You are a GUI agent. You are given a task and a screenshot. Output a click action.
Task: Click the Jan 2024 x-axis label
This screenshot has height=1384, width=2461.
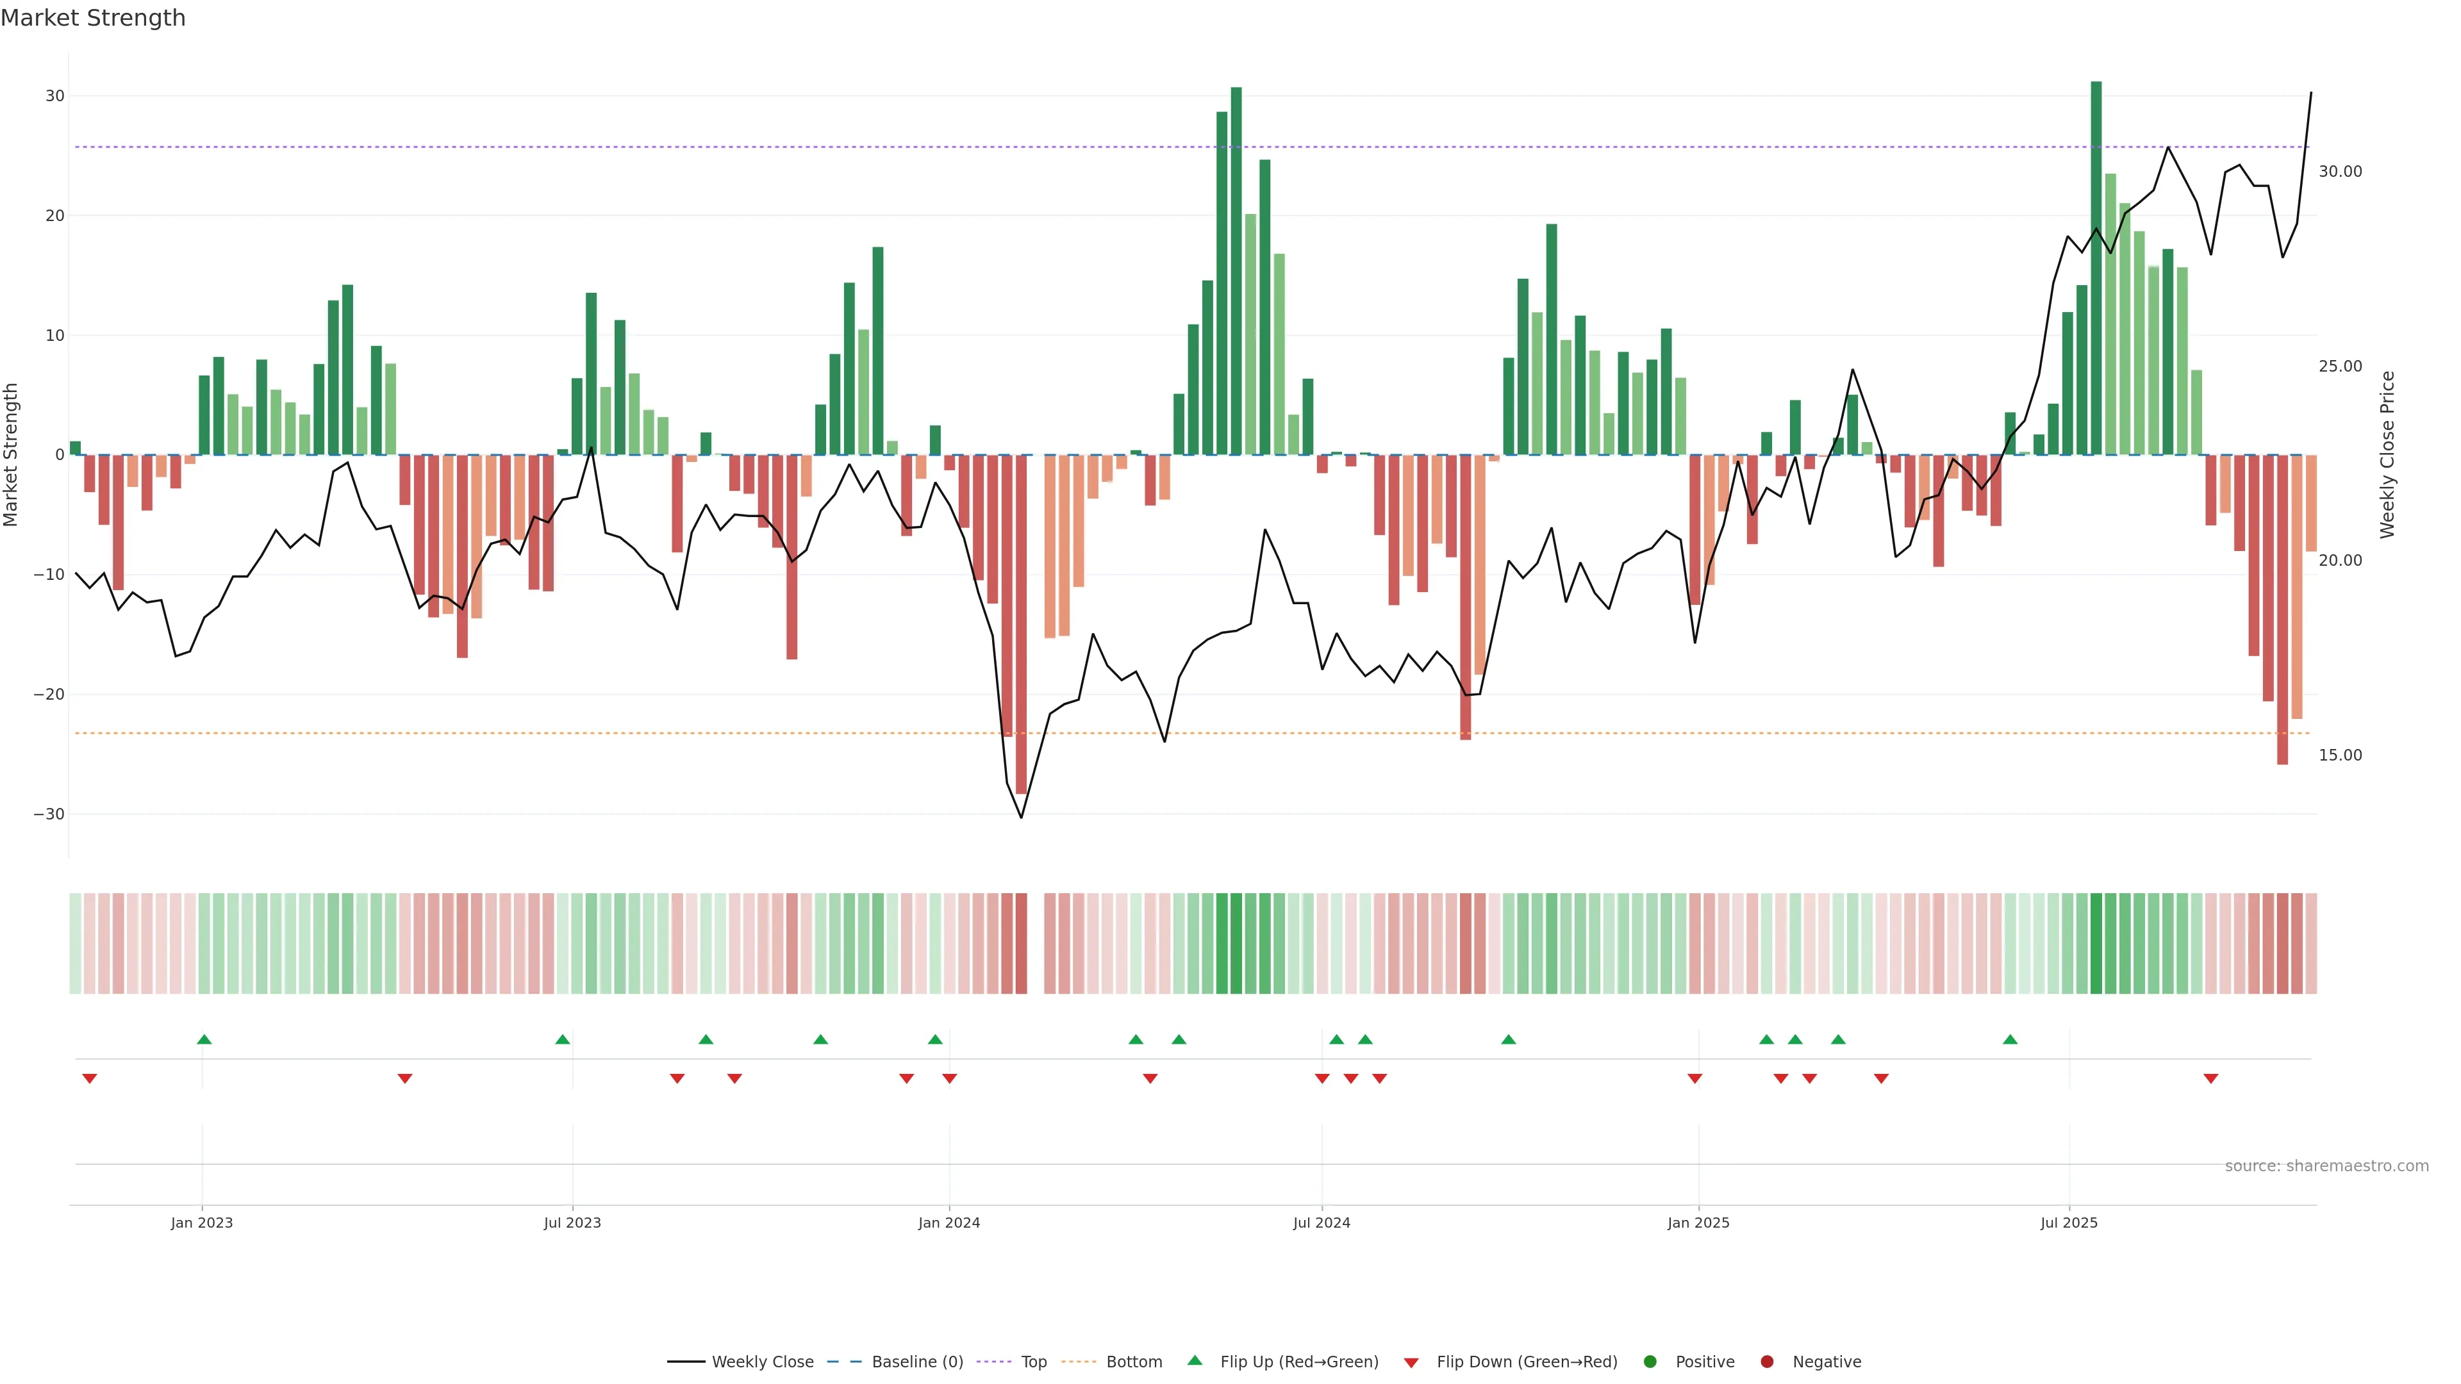949,1223
